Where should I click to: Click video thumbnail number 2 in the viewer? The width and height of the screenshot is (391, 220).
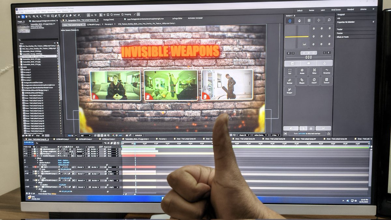click(171, 85)
